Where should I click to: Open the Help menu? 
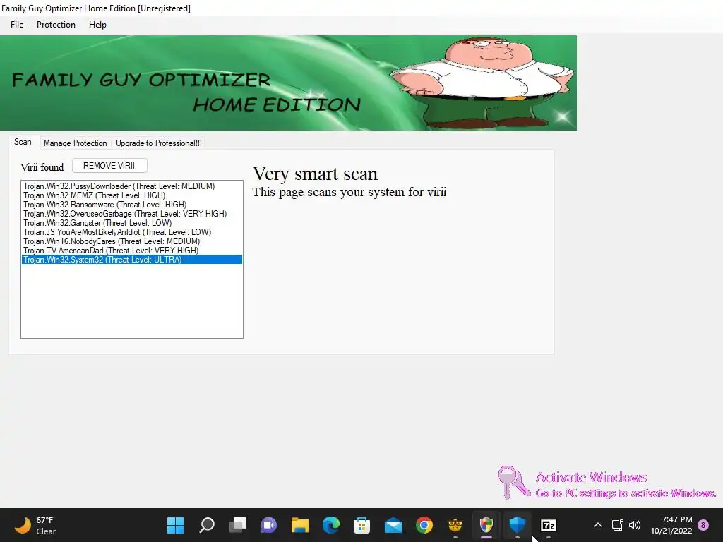(97, 25)
